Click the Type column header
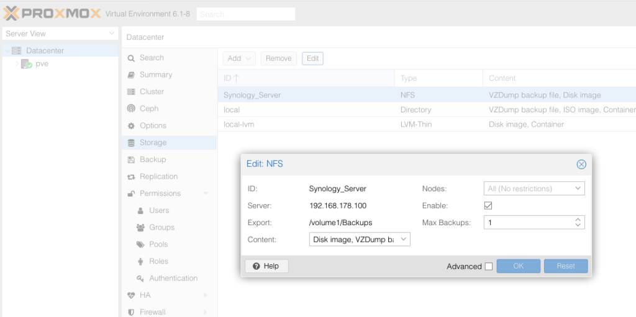The image size is (636, 317). 438,78
